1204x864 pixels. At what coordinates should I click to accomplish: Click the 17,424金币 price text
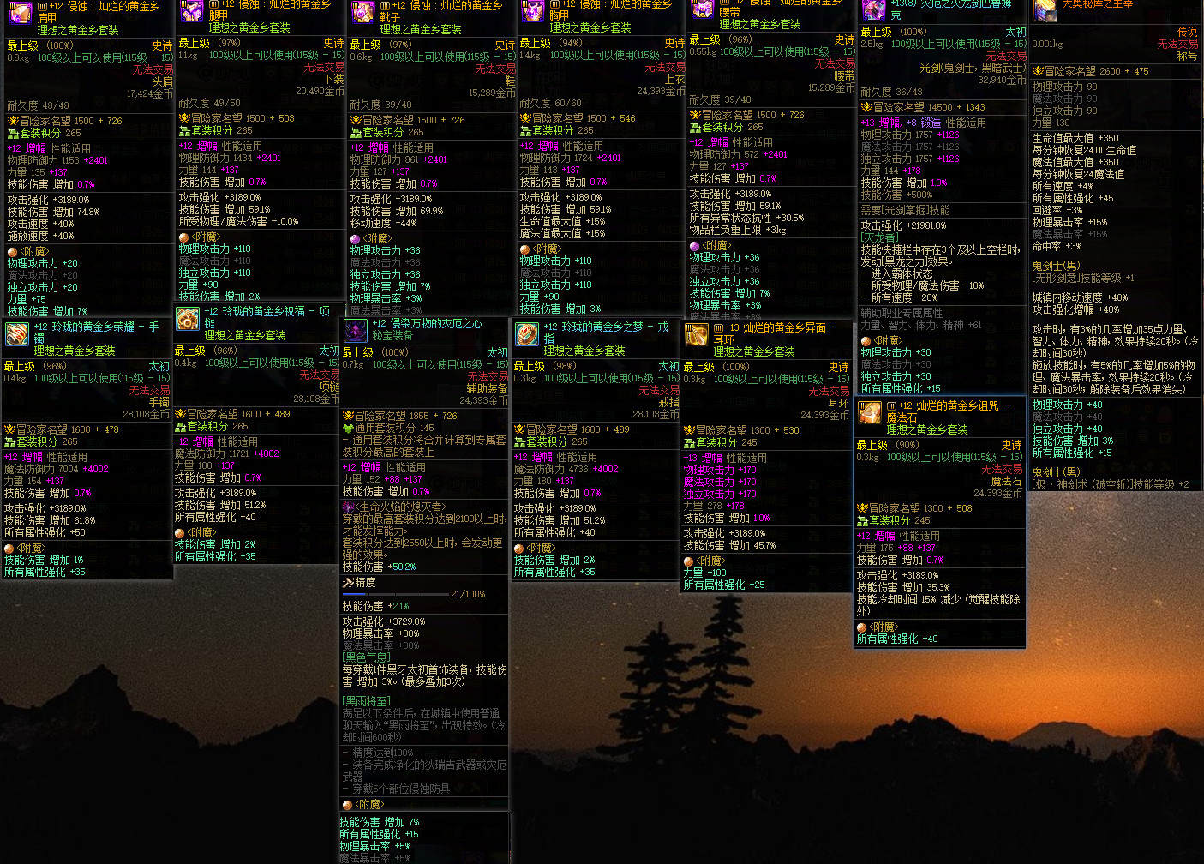tap(149, 94)
